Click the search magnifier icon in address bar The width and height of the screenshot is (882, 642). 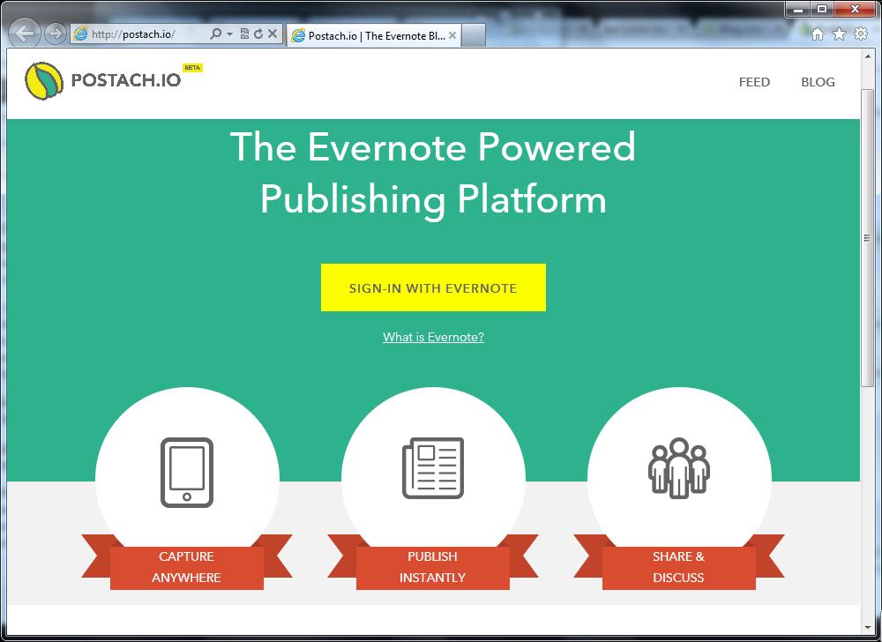tap(215, 34)
